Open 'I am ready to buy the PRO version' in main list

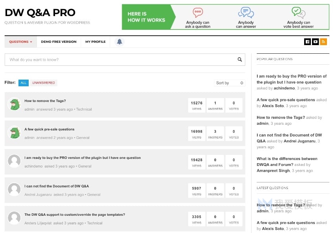pos(83,158)
